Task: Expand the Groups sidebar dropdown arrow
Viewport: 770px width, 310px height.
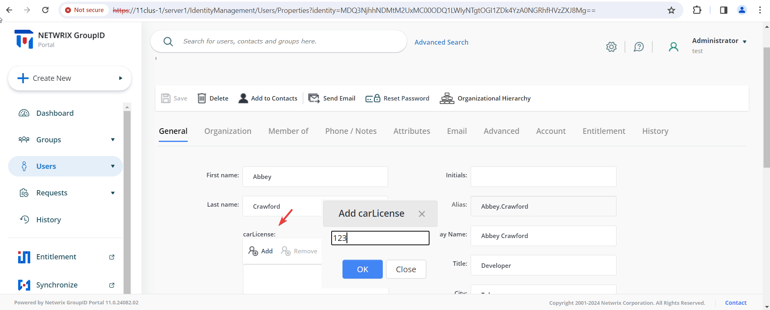Action: pos(113,140)
